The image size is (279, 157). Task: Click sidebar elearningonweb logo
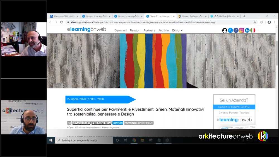click(234, 120)
